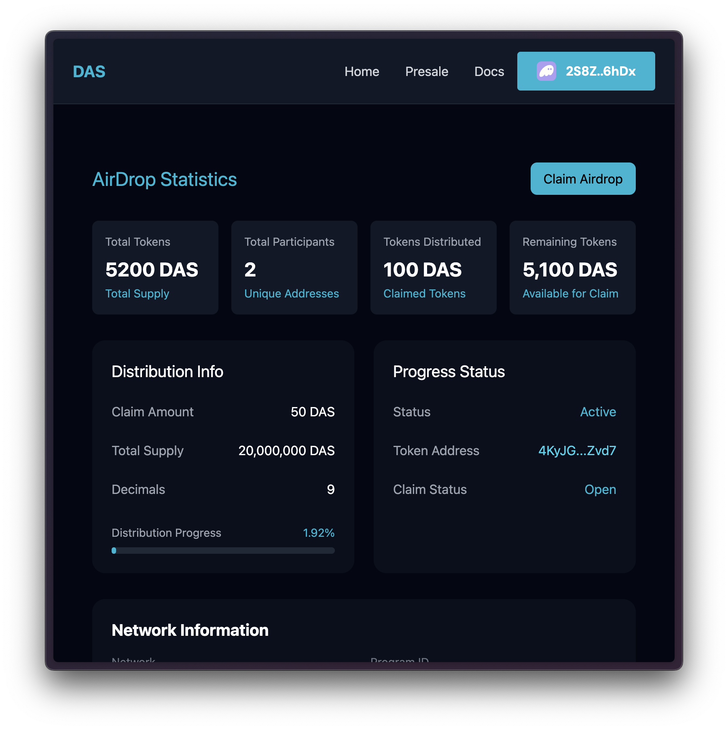728x730 pixels.
Task: Click the 20,000,000 DAS total supply value
Action: click(286, 451)
